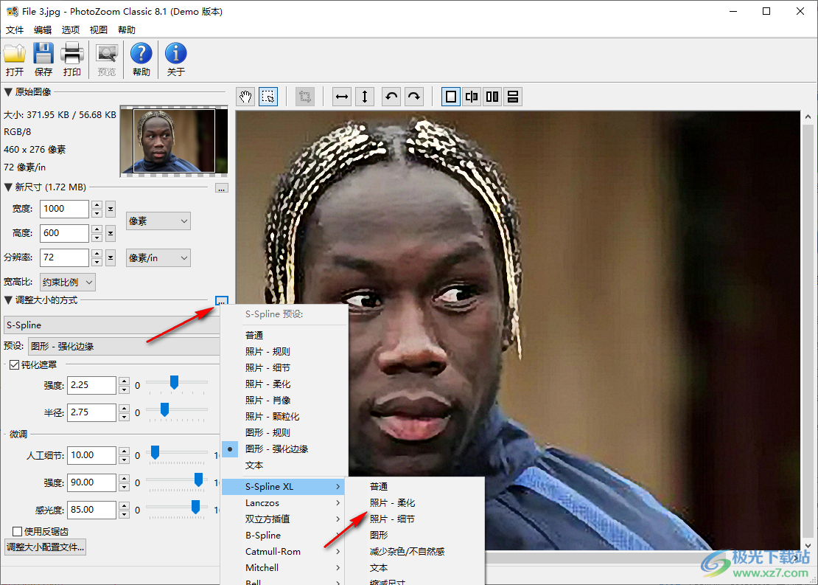This screenshot has width=818, height=585.
Task: Click the Preview (预览) toolbar icon
Action: coord(107,53)
